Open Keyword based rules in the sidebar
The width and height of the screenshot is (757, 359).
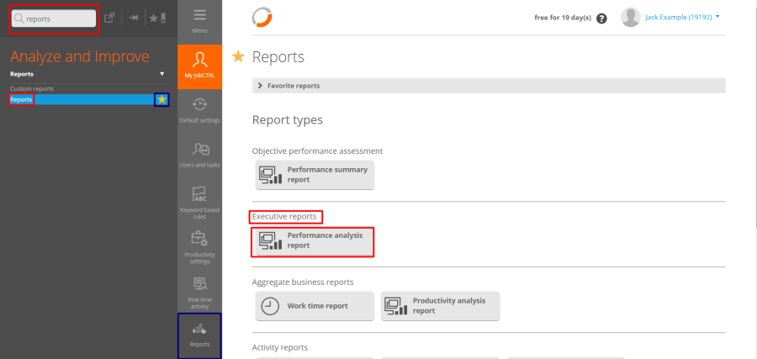tap(199, 200)
